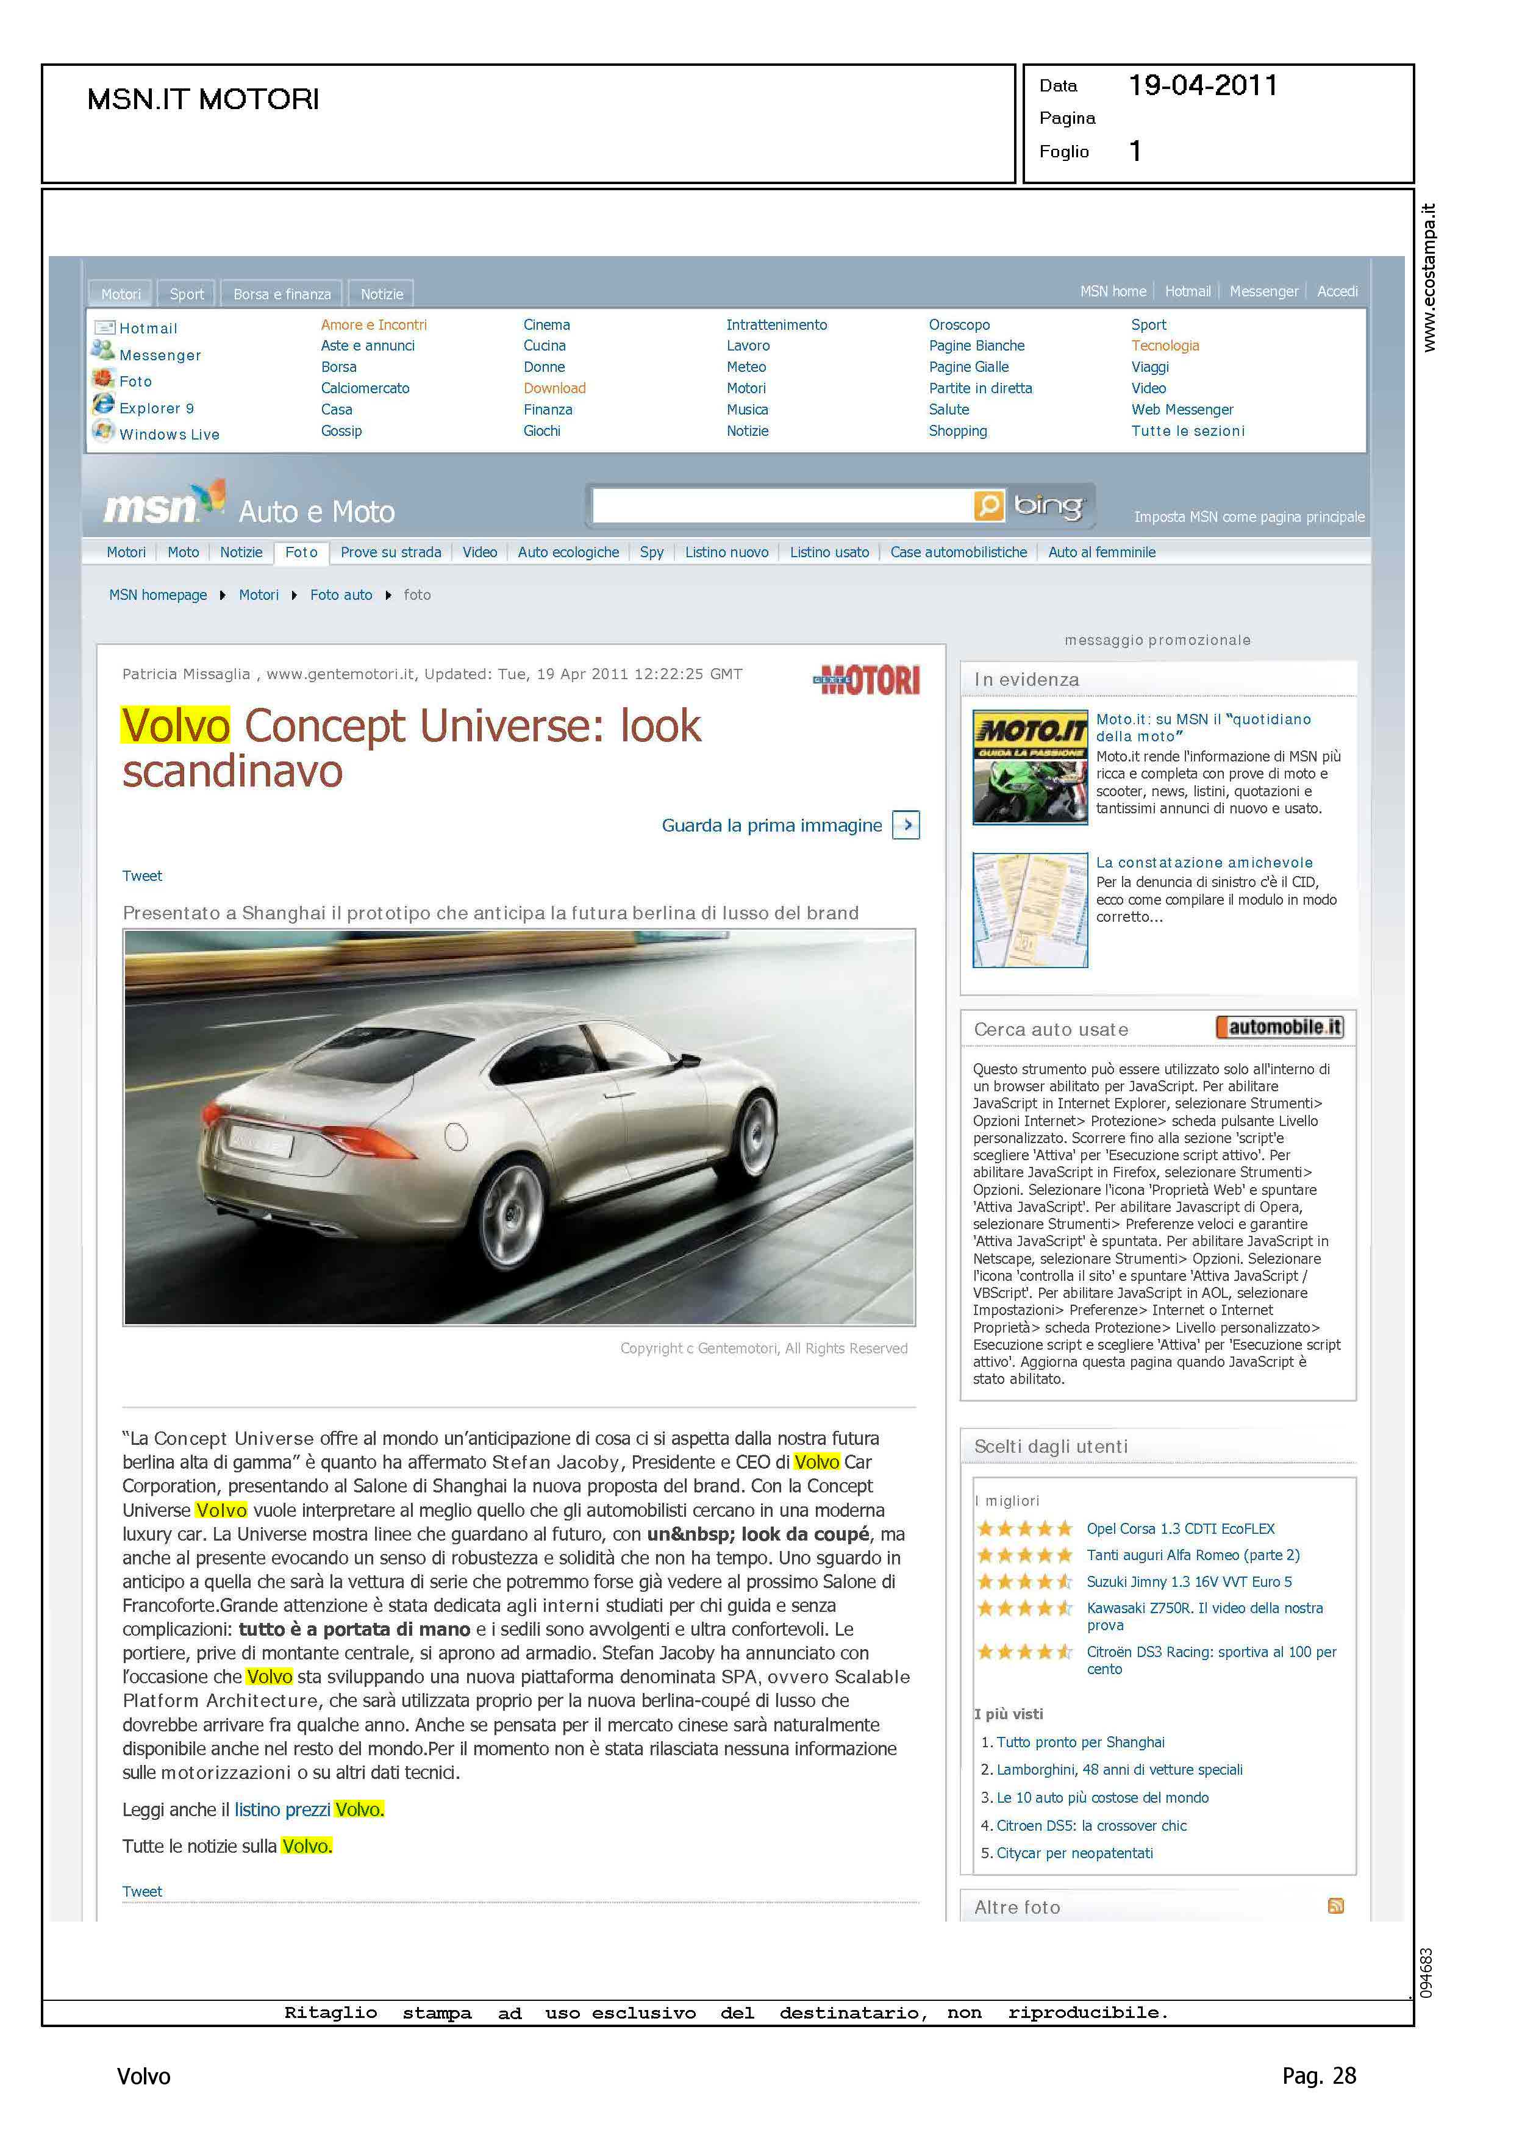Click the Tweet link above the article
The width and height of the screenshot is (1522, 2135).
click(143, 876)
